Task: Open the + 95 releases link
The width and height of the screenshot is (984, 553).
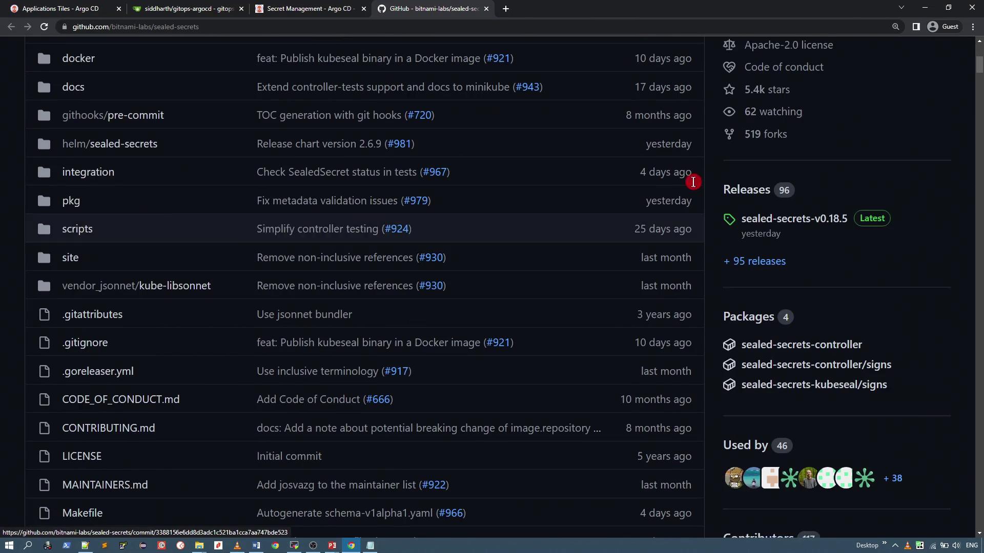Action: pos(754,261)
